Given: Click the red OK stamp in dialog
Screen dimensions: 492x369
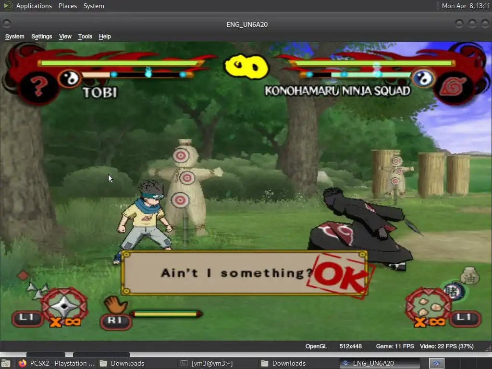Looking at the screenshot, I should coord(342,275).
